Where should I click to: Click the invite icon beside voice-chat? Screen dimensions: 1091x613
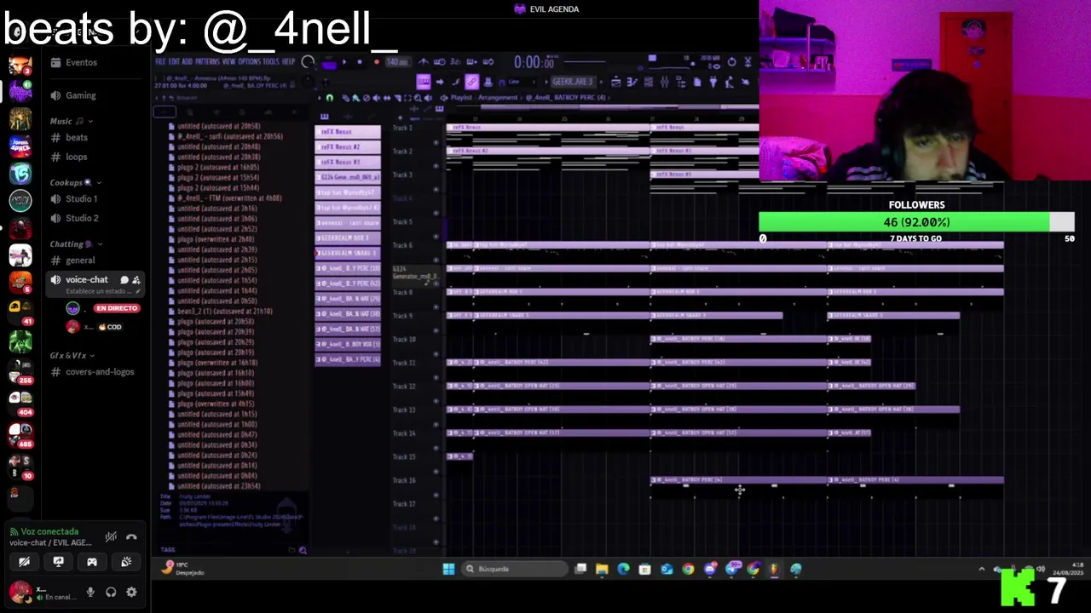tap(136, 279)
